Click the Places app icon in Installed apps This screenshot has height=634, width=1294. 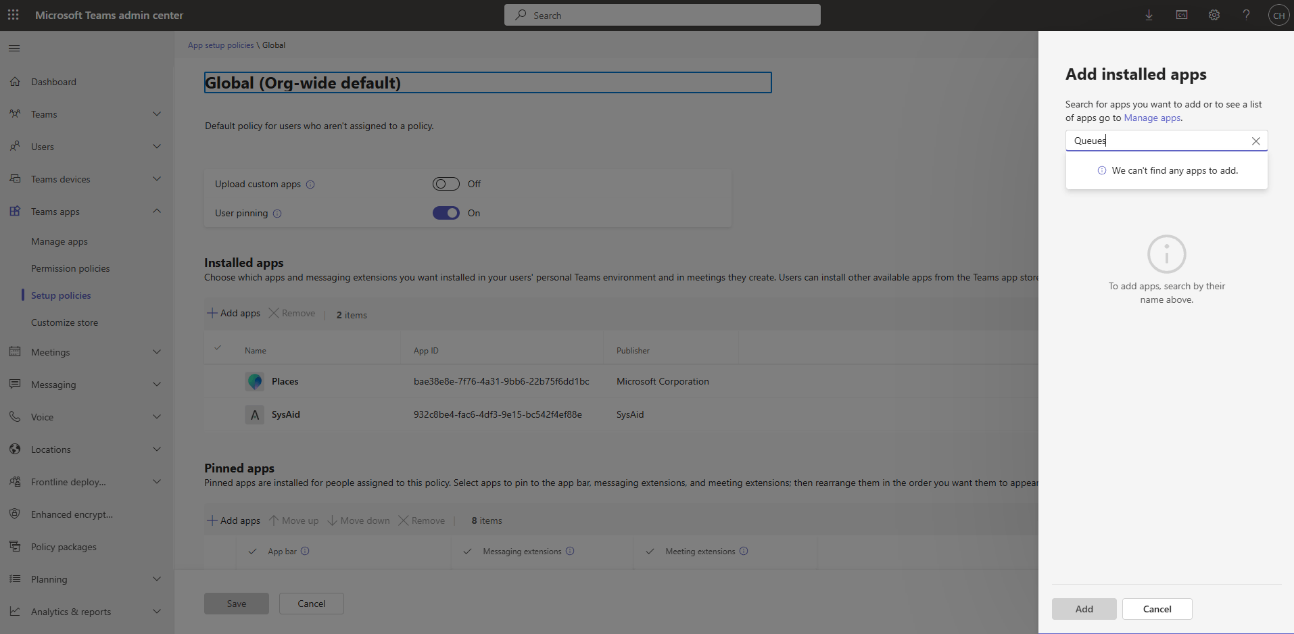click(x=254, y=381)
